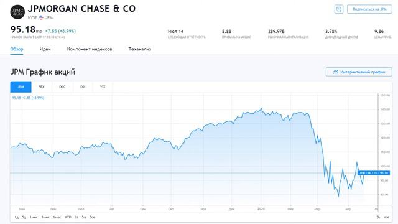Choose the YTD time range
The width and height of the screenshot is (398, 224).
68,217
